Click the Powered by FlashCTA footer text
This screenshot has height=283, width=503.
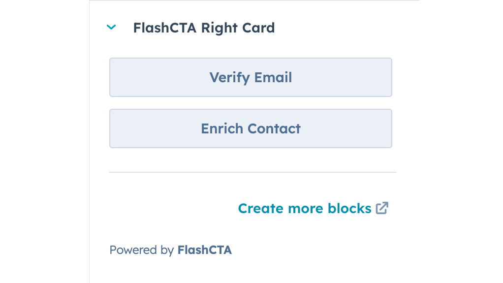click(170, 250)
